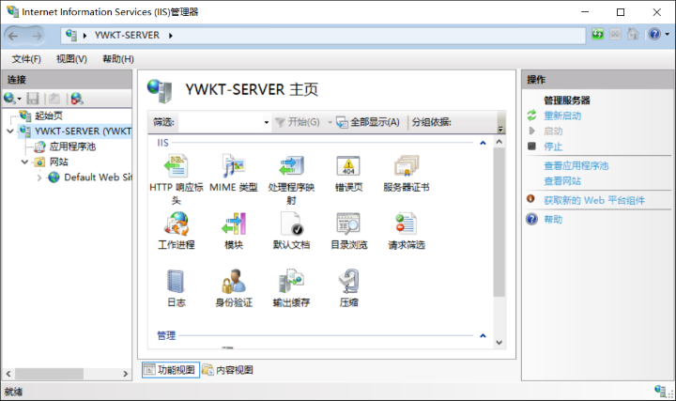Click the up-folder icon in 连接 toolbar
The image size is (676, 401).
pyautogui.click(x=54, y=99)
